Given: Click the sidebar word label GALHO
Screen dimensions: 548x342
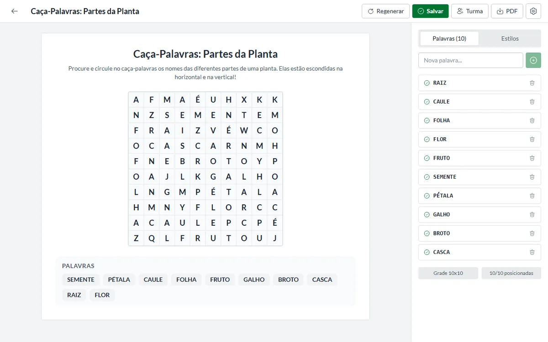Looking at the screenshot, I should click(x=442, y=214).
